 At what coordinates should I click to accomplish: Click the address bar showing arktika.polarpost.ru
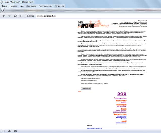point(75,16)
